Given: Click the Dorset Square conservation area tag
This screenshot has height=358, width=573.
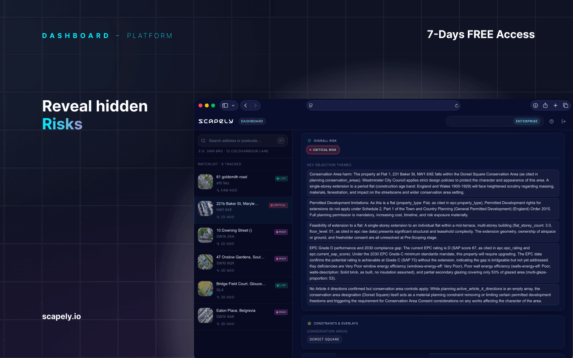Looking at the screenshot, I should [x=325, y=339].
